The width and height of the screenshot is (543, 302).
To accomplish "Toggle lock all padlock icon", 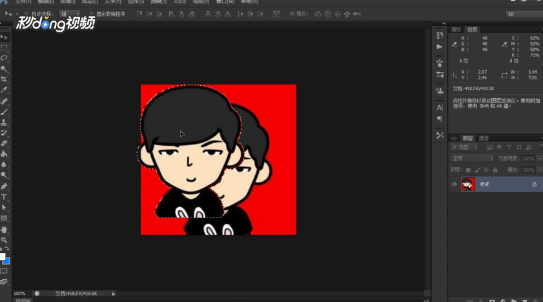I will 495,170.
